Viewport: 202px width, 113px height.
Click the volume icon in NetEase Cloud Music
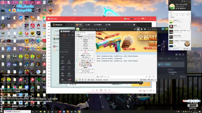click(147, 91)
